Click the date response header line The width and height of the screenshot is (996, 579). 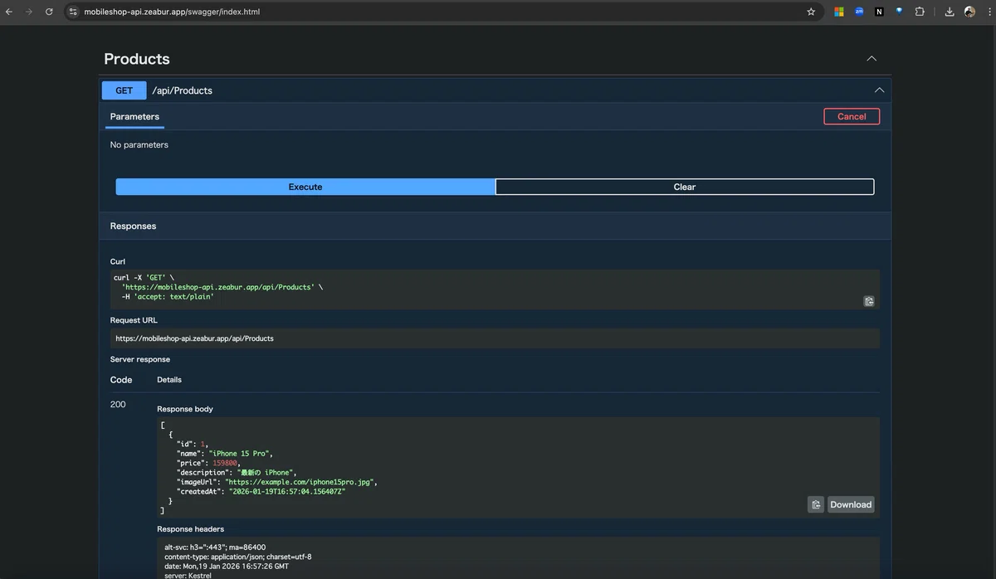tap(225, 567)
